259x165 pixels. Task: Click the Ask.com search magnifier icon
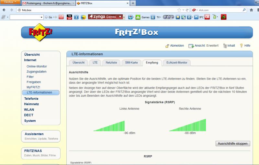(x=244, y=10)
